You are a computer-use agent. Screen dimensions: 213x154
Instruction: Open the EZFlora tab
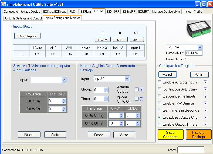coord(86,12)
